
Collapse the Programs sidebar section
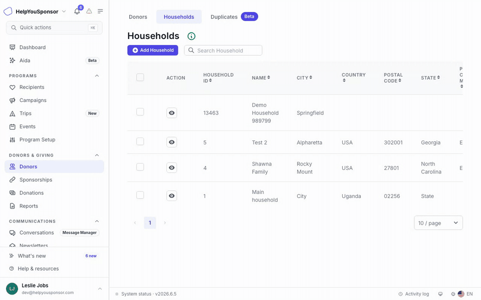click(97, 75)
